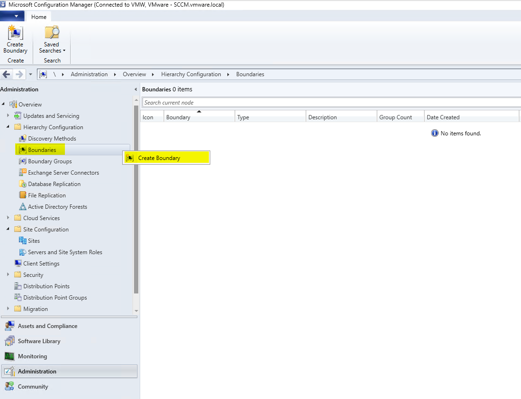This screenshot has width=521, height=399.
Task: Click the Discovery Methods icon in tree
Action: [22, 139]
